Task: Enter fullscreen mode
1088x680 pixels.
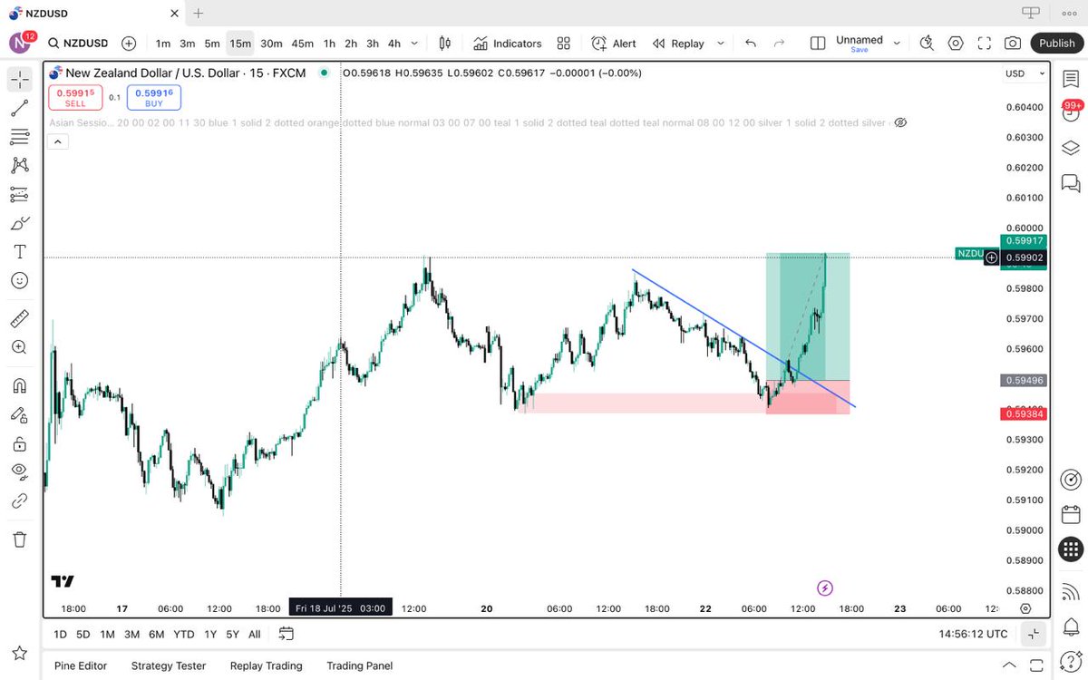Action: pos(985,44)
